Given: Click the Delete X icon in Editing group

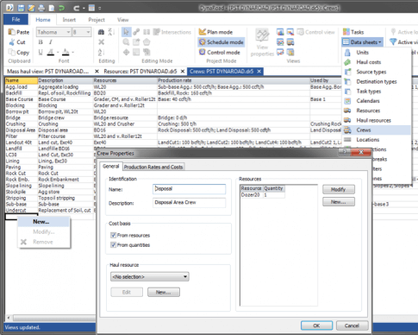Looking at the screenshot, I should (101, 42).
